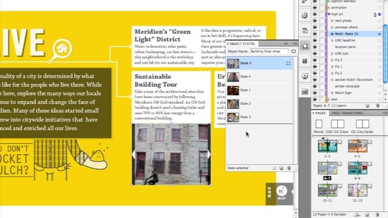Select the State 5 row

(259, 63)
